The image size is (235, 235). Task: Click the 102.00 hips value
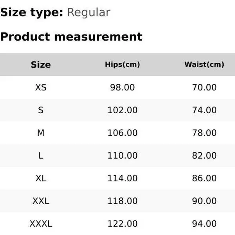(122, 110)
